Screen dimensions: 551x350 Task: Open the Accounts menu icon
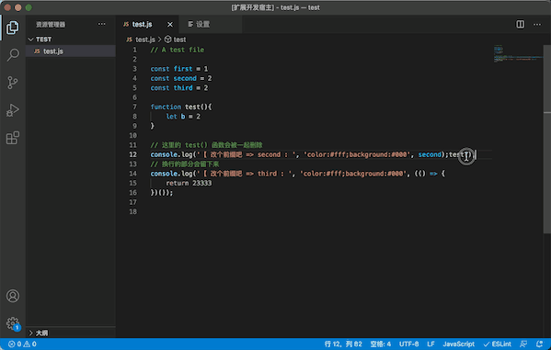pyautogui.click(x=13, y=296)
